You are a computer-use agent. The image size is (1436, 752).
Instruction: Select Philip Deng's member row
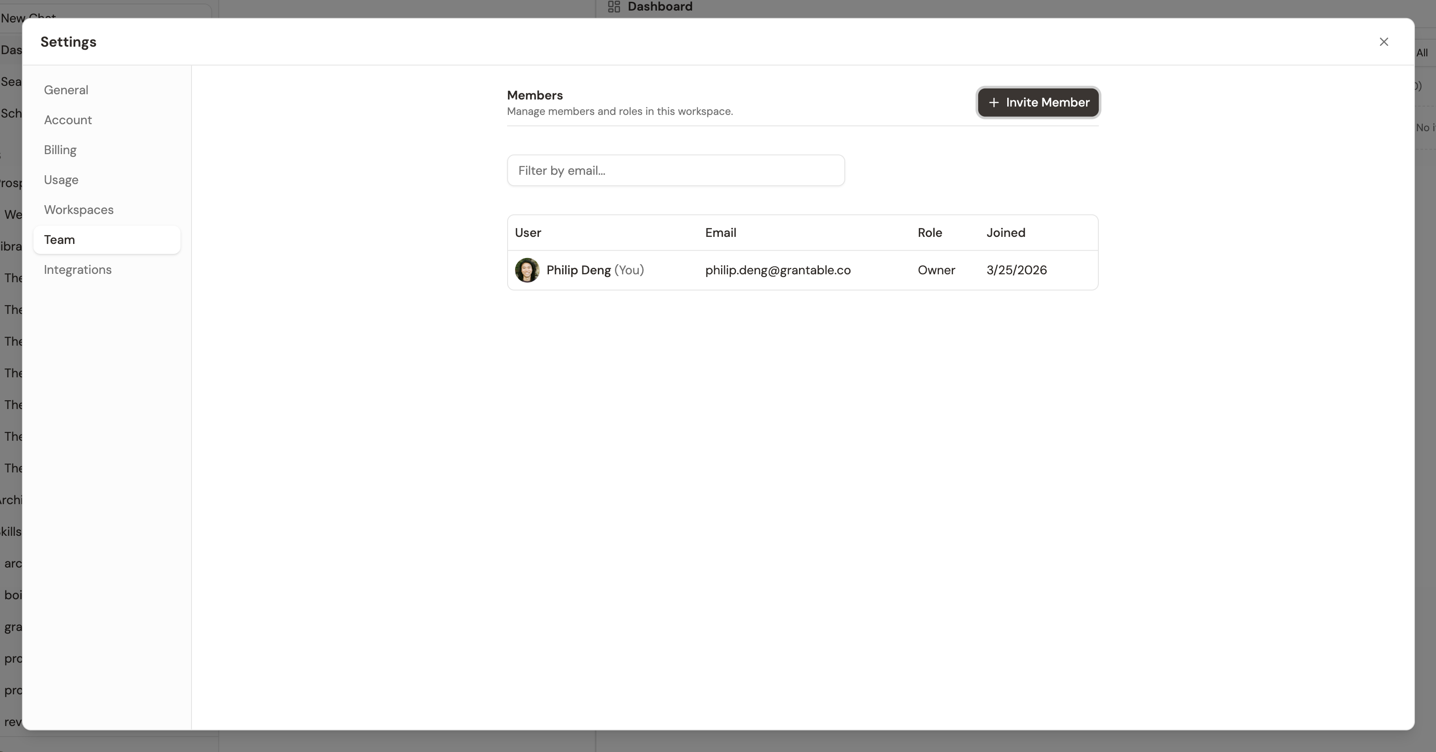[803, 270]
